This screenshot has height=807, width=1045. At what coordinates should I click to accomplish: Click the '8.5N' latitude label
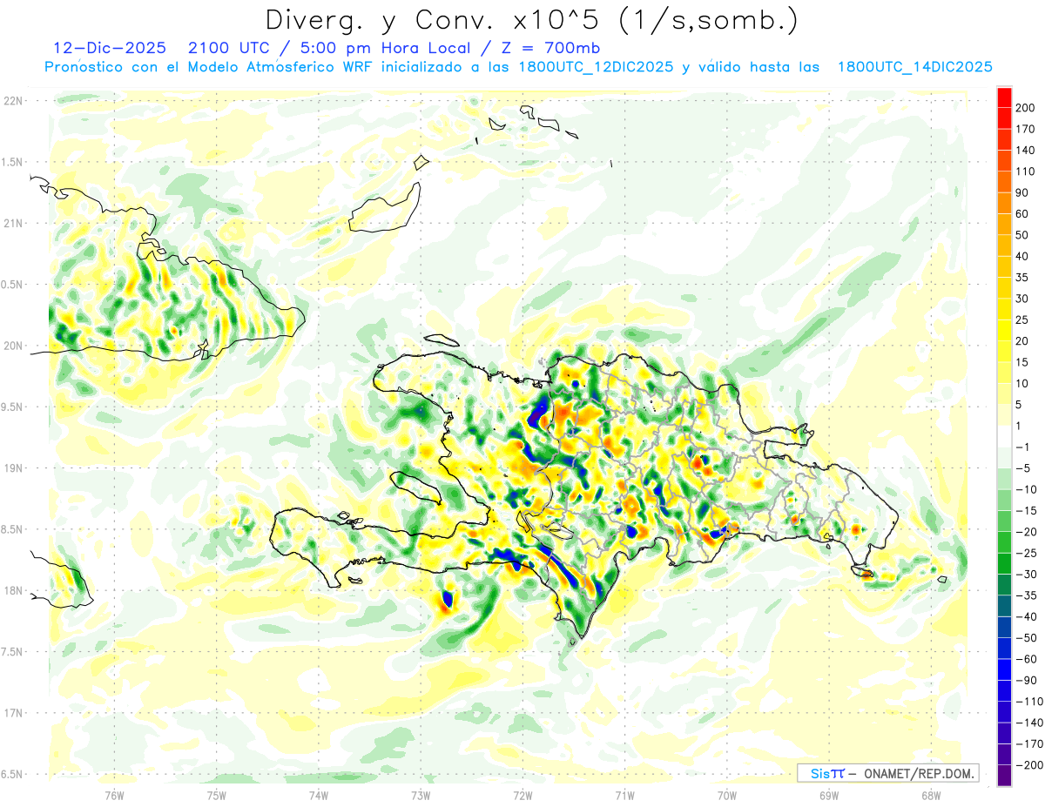(13, 529)
